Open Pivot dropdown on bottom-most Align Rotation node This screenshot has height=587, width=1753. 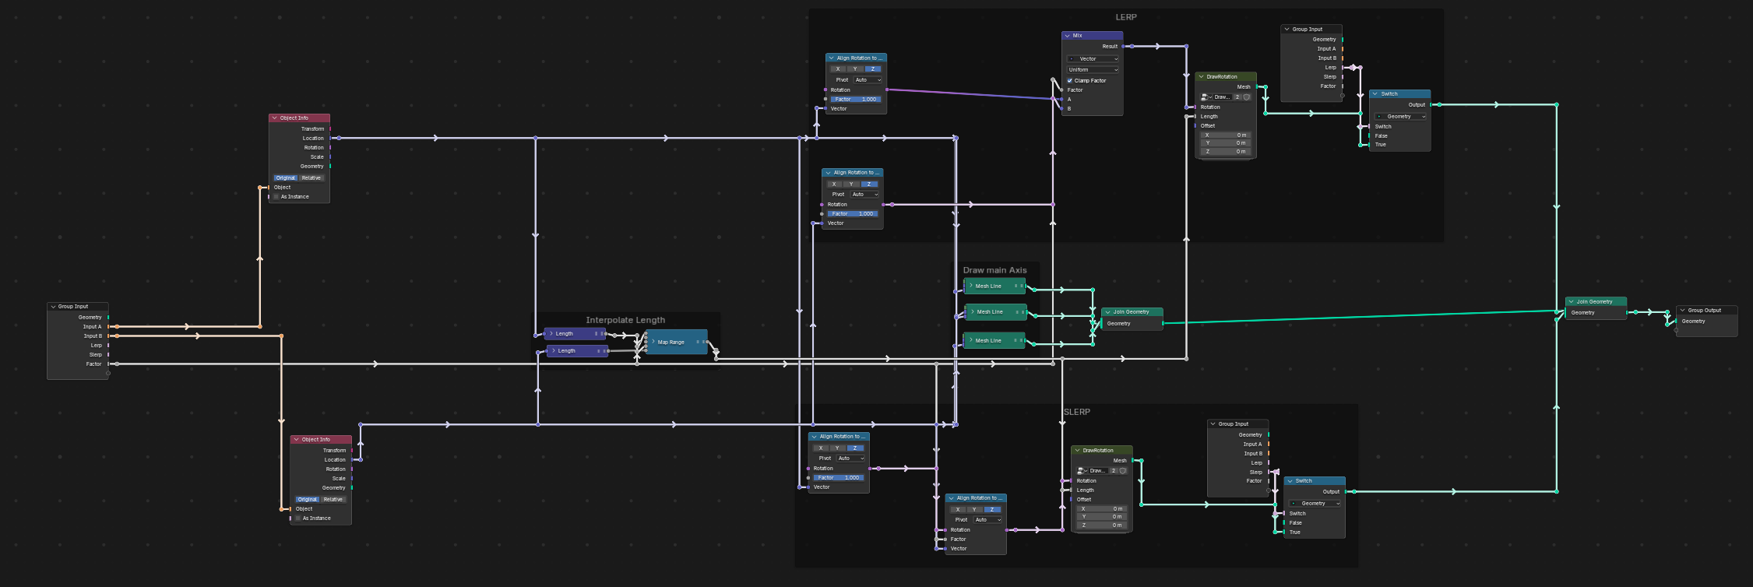coord(987,520)
